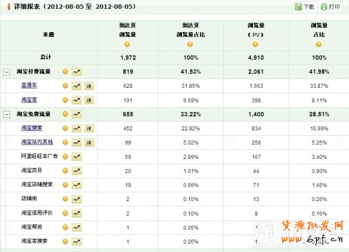Image resolution: width=349 pixels, height=252 pixels.
Task: Open details icon for 直通车 row
Action: 89,86
